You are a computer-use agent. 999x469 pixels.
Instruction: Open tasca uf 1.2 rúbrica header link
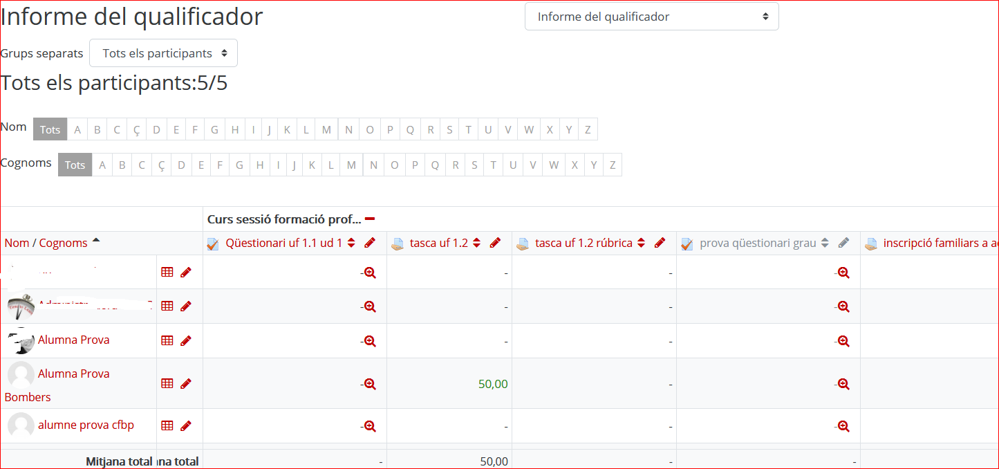[584, 243]
